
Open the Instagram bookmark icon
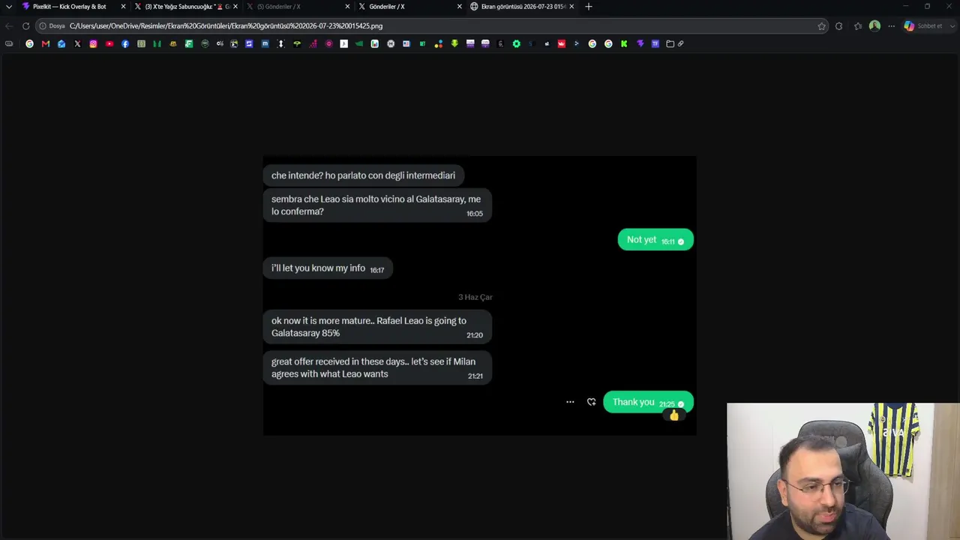[93, 43]
